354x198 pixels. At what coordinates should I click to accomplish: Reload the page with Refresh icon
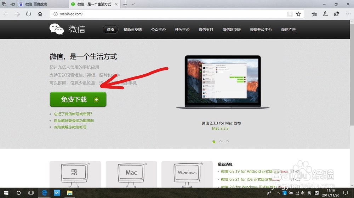click(x=28, y=14)
